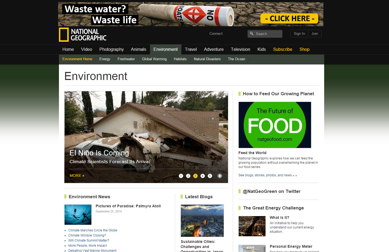Image resolution: width=389 pixels, height=252 pixels.
Task: Click the Environment News heading
Action: (x=89, y=197)
